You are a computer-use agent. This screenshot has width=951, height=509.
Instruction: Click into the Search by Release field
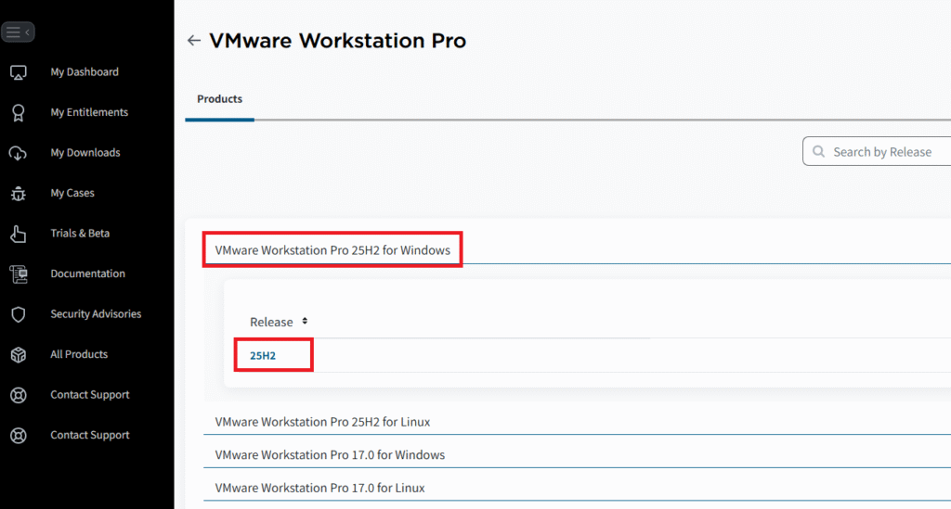click(x=887, y=152)
